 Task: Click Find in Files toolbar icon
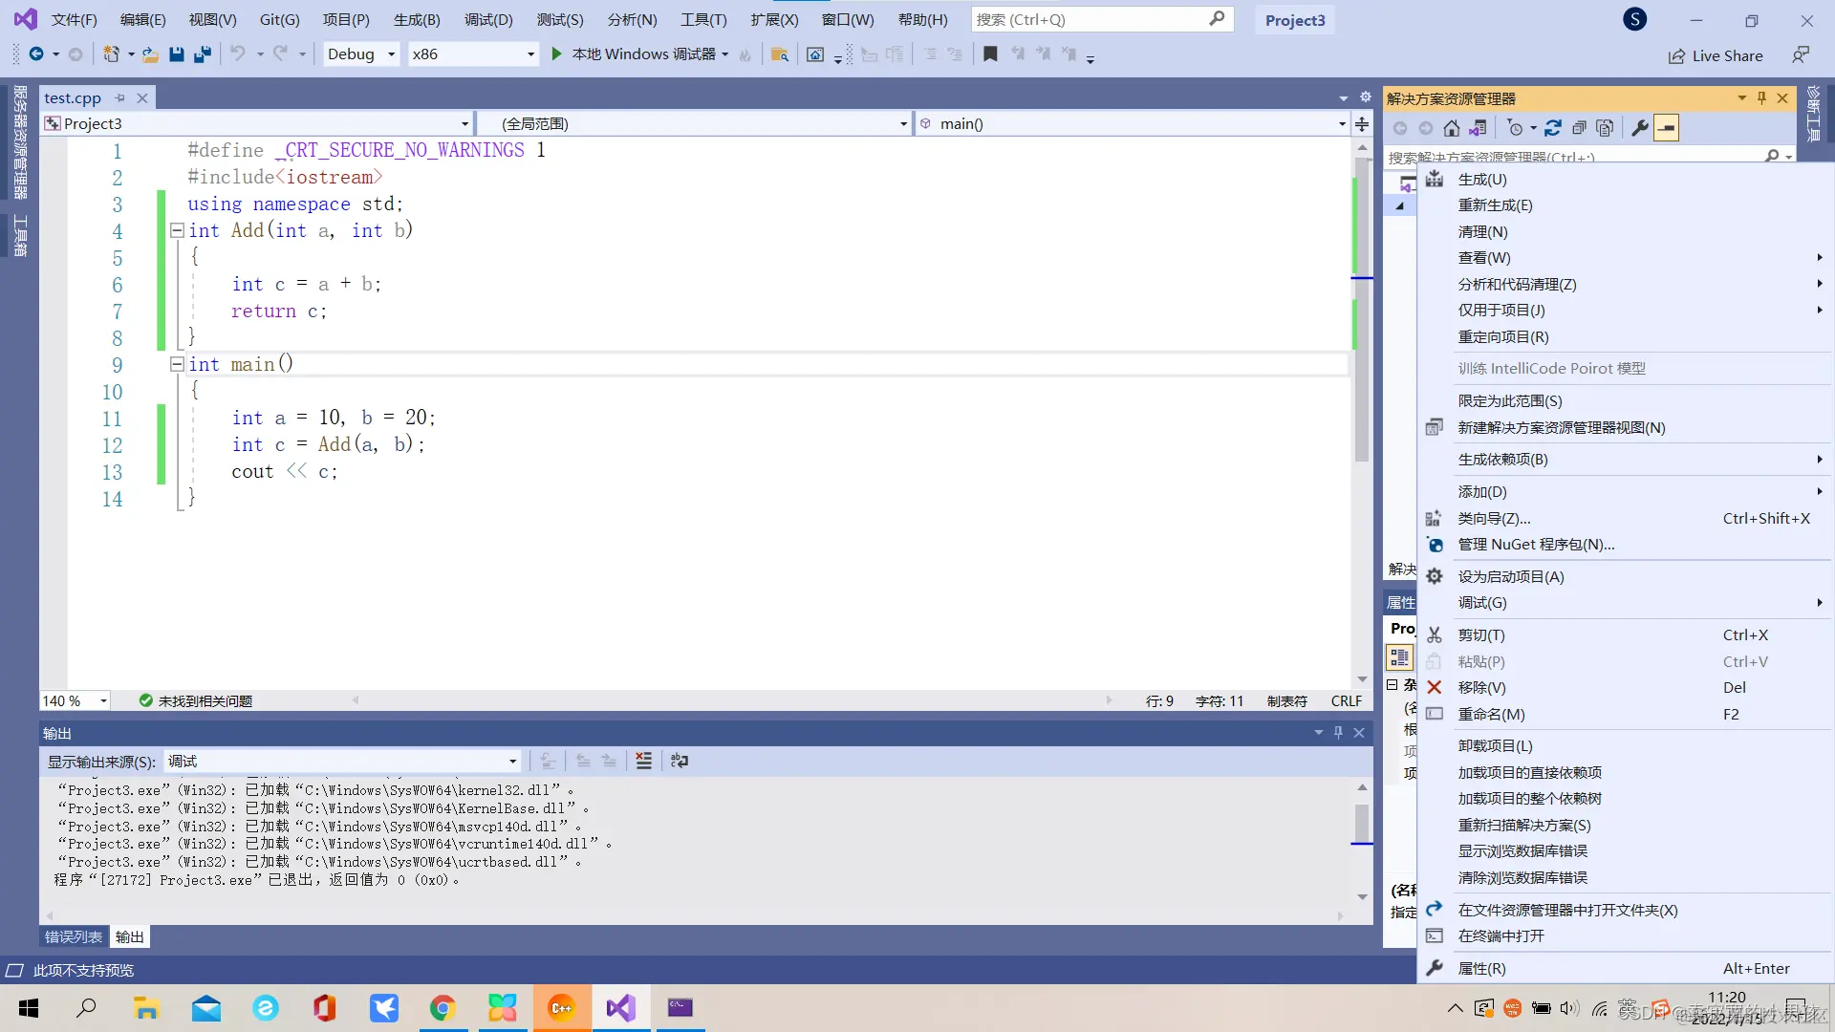[x=779, y=54]
